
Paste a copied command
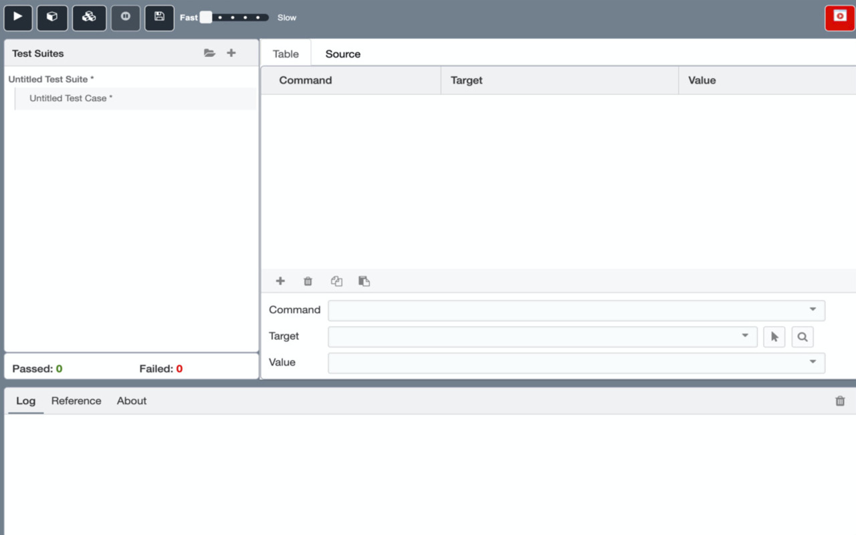coord(364,281)
